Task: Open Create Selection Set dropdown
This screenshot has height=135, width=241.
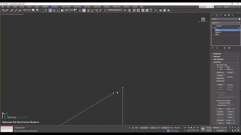Action: pos(115,10)
